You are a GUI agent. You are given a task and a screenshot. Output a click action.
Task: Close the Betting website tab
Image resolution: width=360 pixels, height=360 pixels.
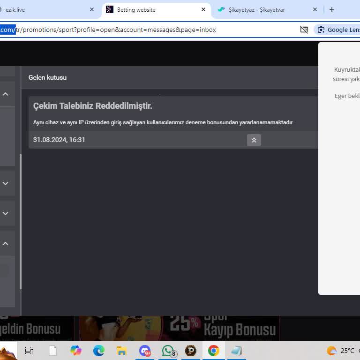(x=203, y=9)
